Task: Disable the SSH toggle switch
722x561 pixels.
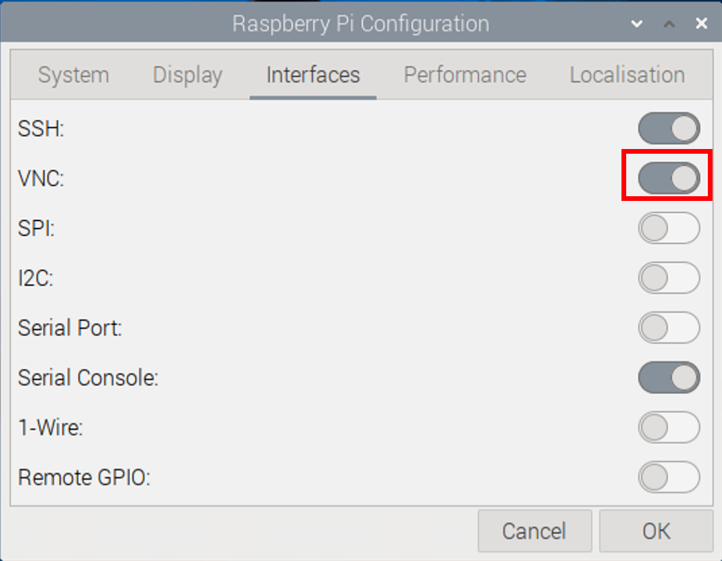Action: point(669,128)
